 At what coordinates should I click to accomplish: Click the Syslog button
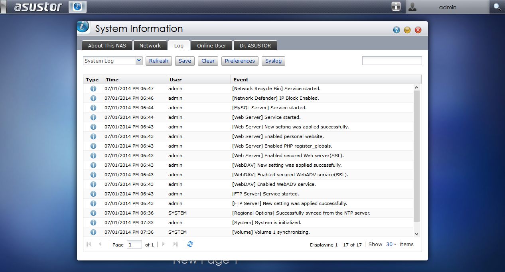(x=273, y=61)
